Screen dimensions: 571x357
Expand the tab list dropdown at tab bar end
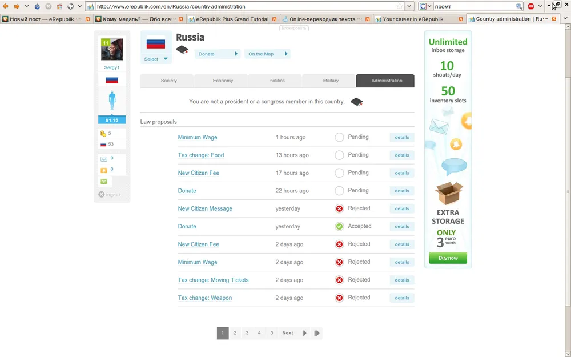click(565, 19)
